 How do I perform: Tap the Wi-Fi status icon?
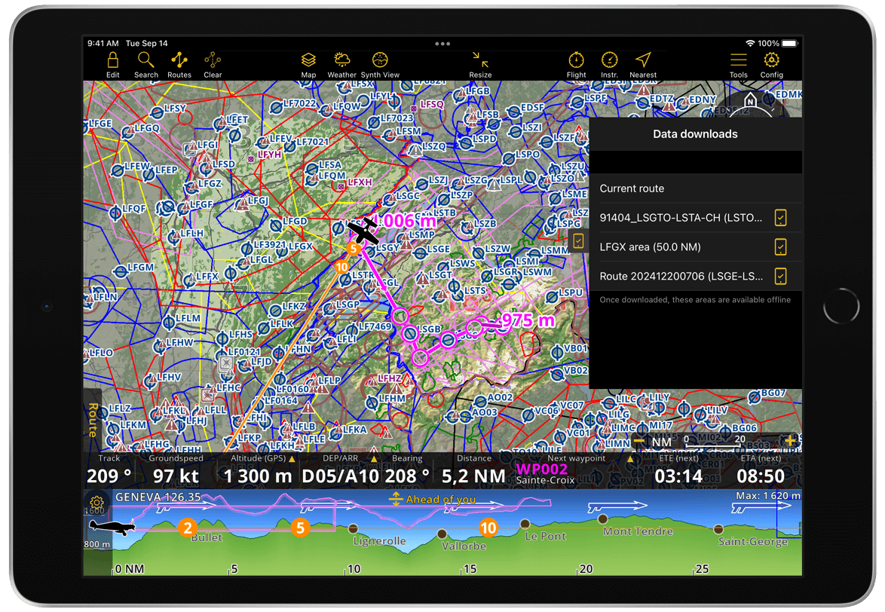[x=750, y=44]
